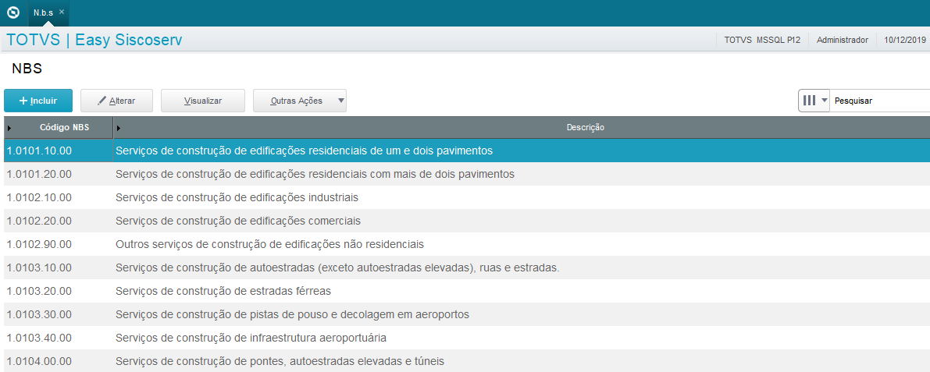This screenshot has height=372, width=930.
Task: Select code 1.0102.90.00 cell
Action: tap(58, 244)
